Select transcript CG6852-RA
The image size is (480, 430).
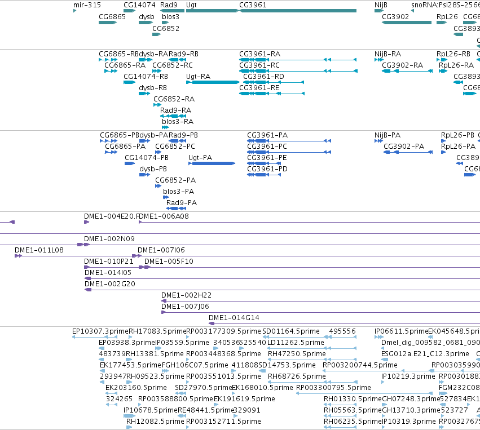[x=174, y=99]
